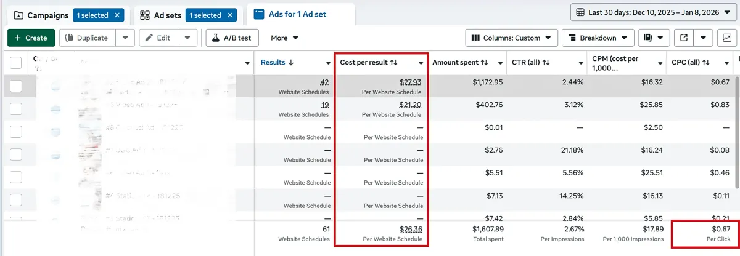
Task: Check the first ad row checkbox
Action: coord(16,86)
